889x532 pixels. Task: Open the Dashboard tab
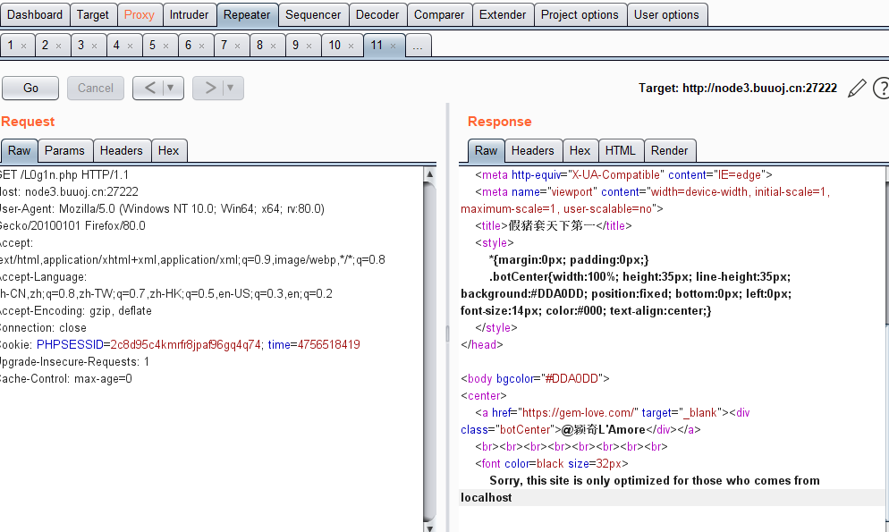(35, 14)
